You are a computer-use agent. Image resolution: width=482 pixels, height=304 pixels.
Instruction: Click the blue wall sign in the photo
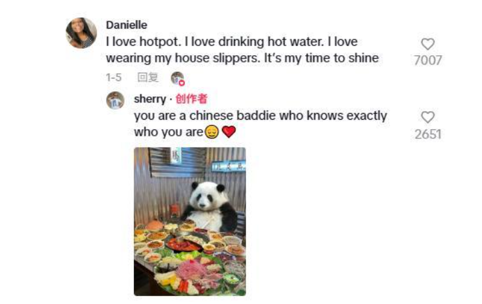point(229,166)
